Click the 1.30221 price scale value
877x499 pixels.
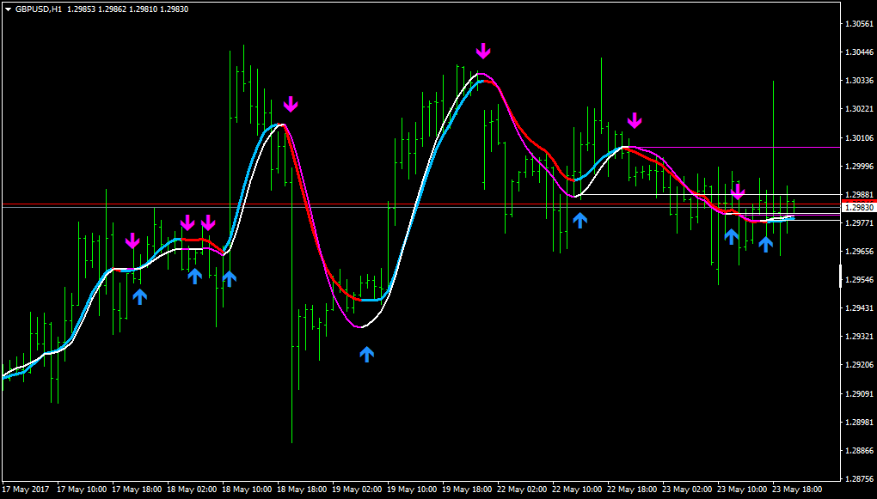pyautogui.click(x=860, y=109)
